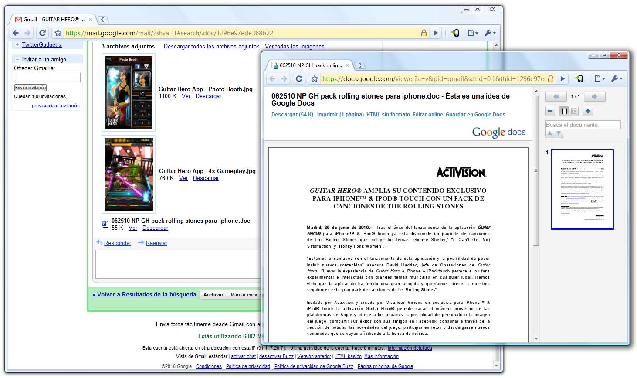
Task: Click Enviar invitación button
Action: coord(30,88)
